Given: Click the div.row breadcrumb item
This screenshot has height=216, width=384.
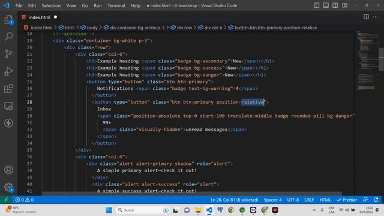Looking at the screenshot, I should click(x=184, y=28).
